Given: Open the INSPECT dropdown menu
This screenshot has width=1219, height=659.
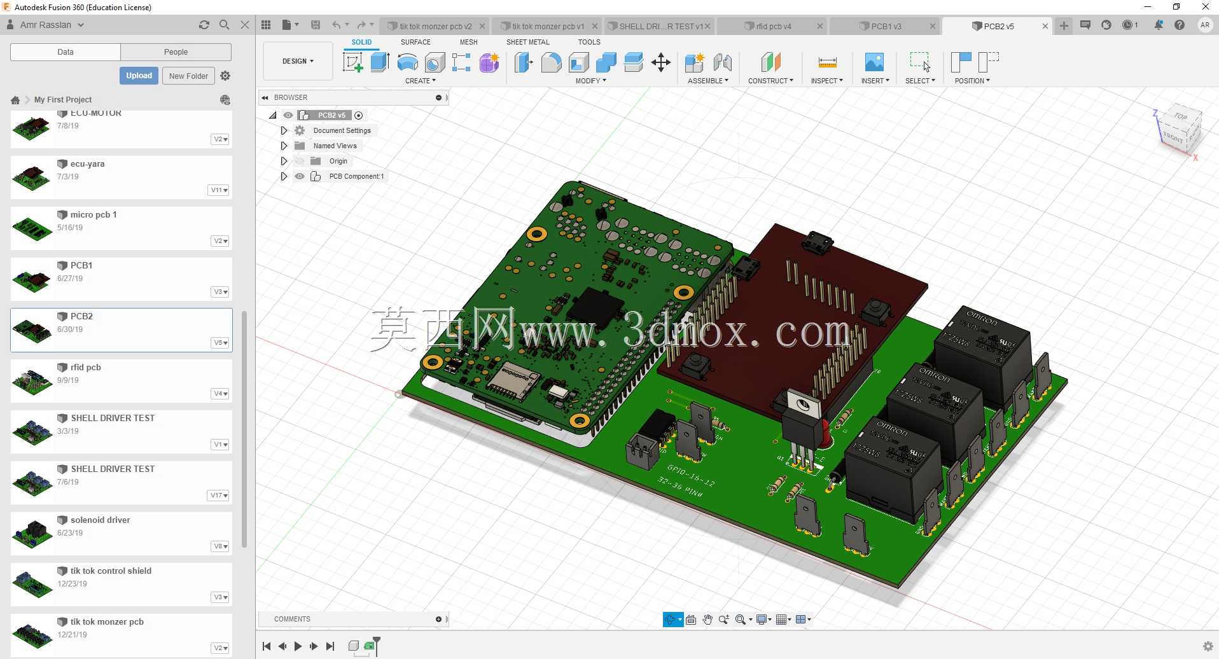Looking at the screenshot, I should click(827, 81).
